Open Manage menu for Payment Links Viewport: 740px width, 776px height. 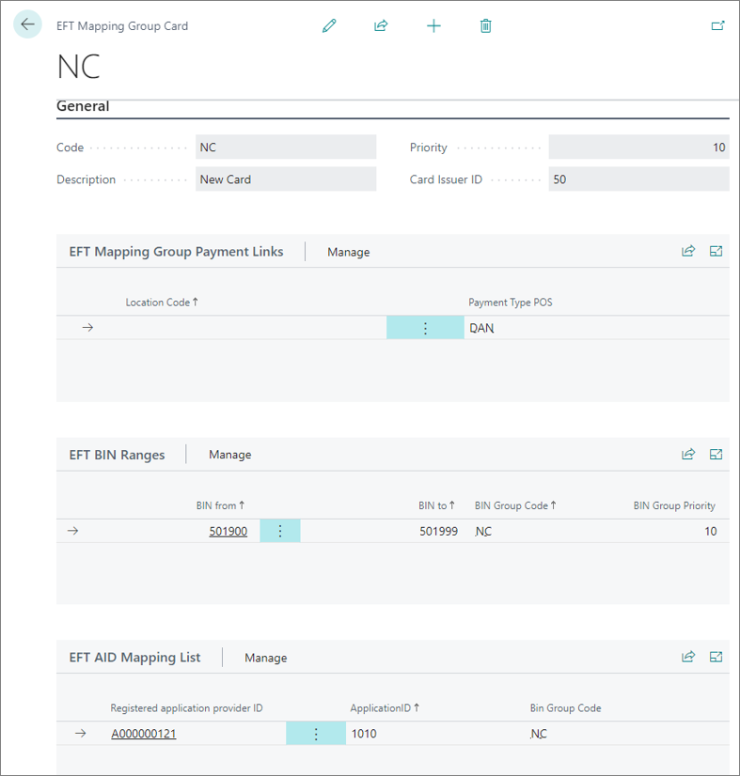348,253
